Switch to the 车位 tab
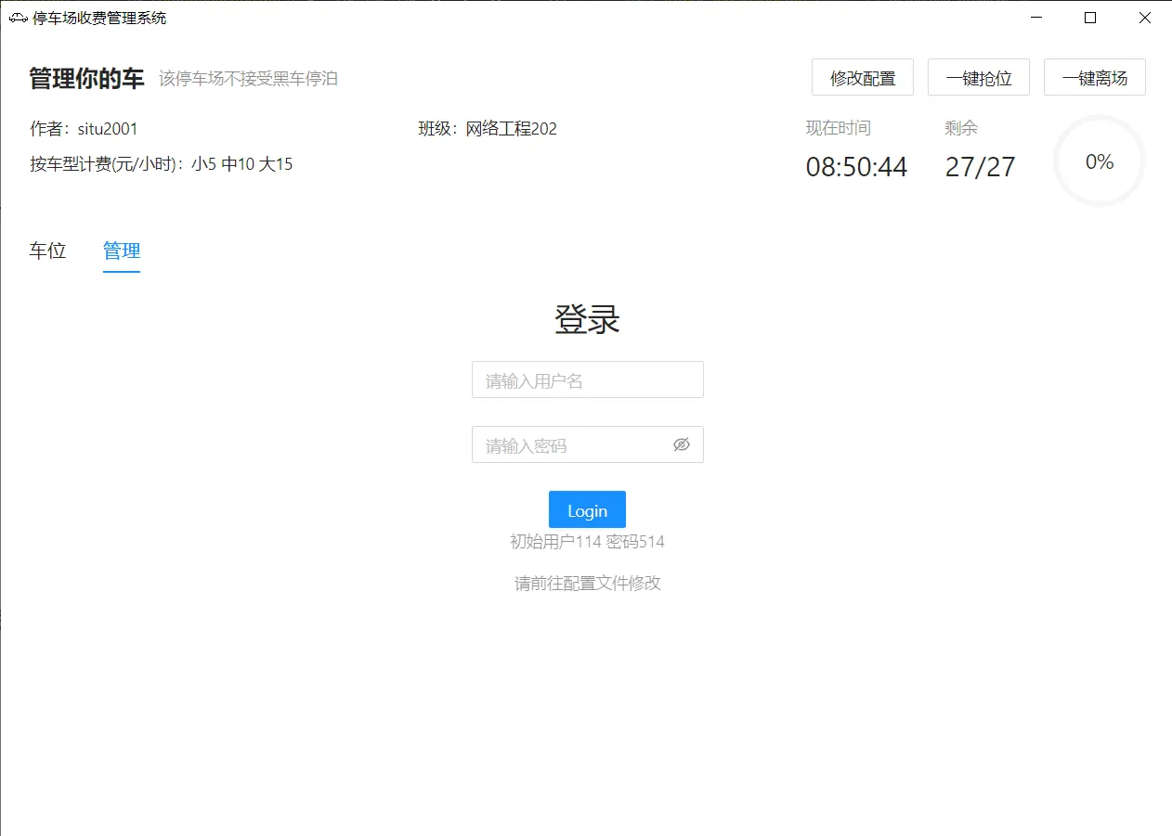The height and width of the screenshot is (836, 1172). tap(47, 251)
